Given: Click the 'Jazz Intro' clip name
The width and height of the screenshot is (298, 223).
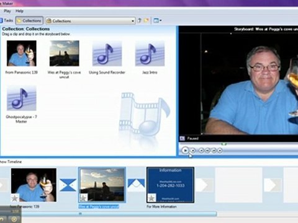Looking at the screenshot, I should [150, 72].
